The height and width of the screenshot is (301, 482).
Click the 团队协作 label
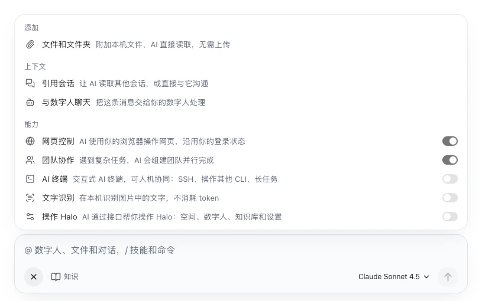pyautogui.click(x=58, y=160)
